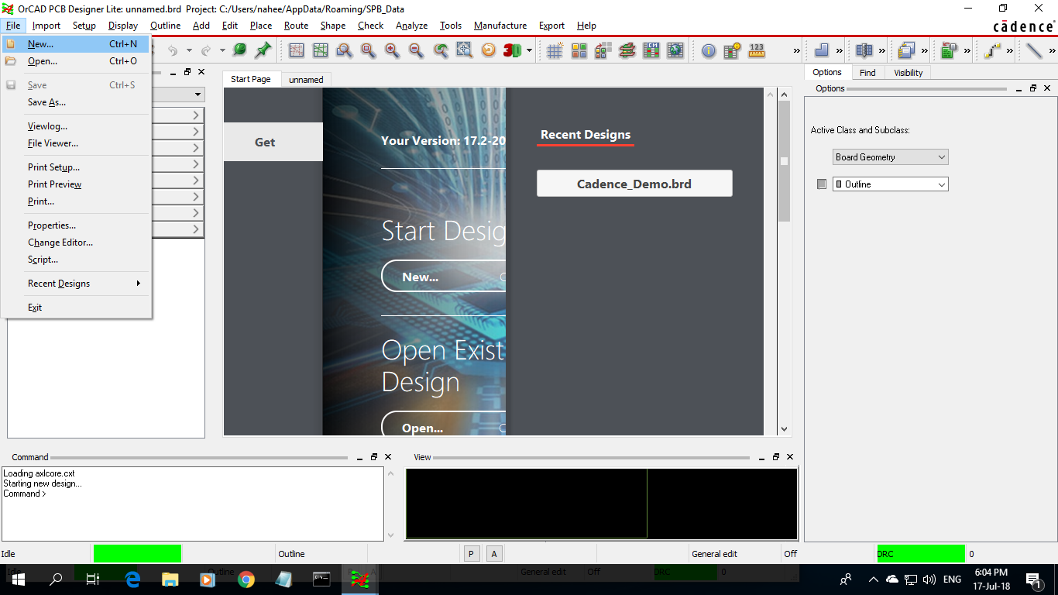
Task: Select the Options tab in the right panel
Action: tap(826, 72)
